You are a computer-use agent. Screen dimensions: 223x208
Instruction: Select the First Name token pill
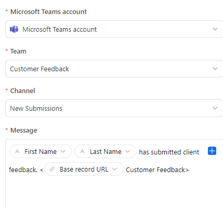[41, 151]
